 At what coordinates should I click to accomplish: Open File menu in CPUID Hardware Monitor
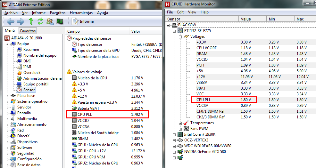click(170, 12)
